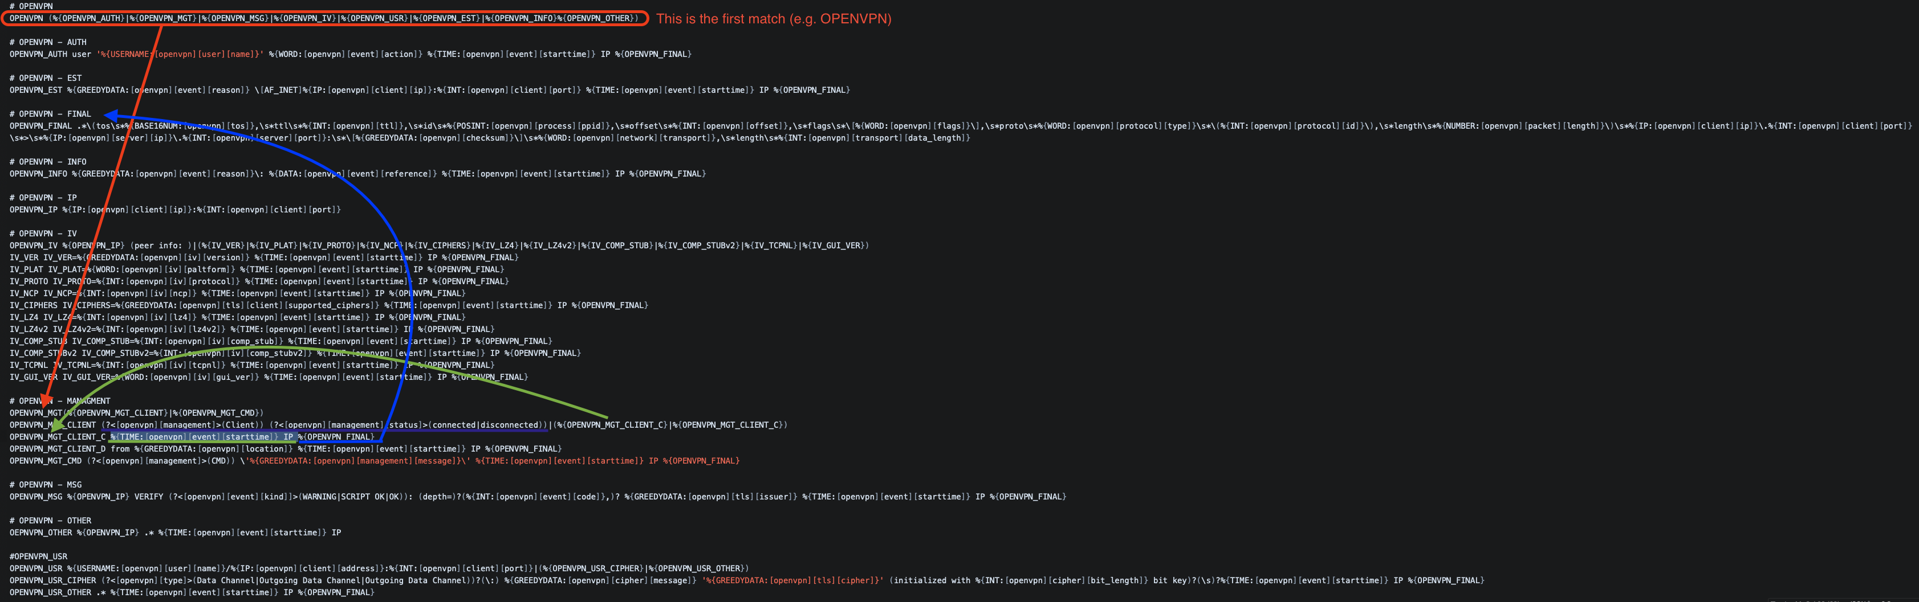The width and height of the screenshot is (1919, 602).
Task: Click the OPENVPN_INFO pattern line
Action: click(357, 173)
